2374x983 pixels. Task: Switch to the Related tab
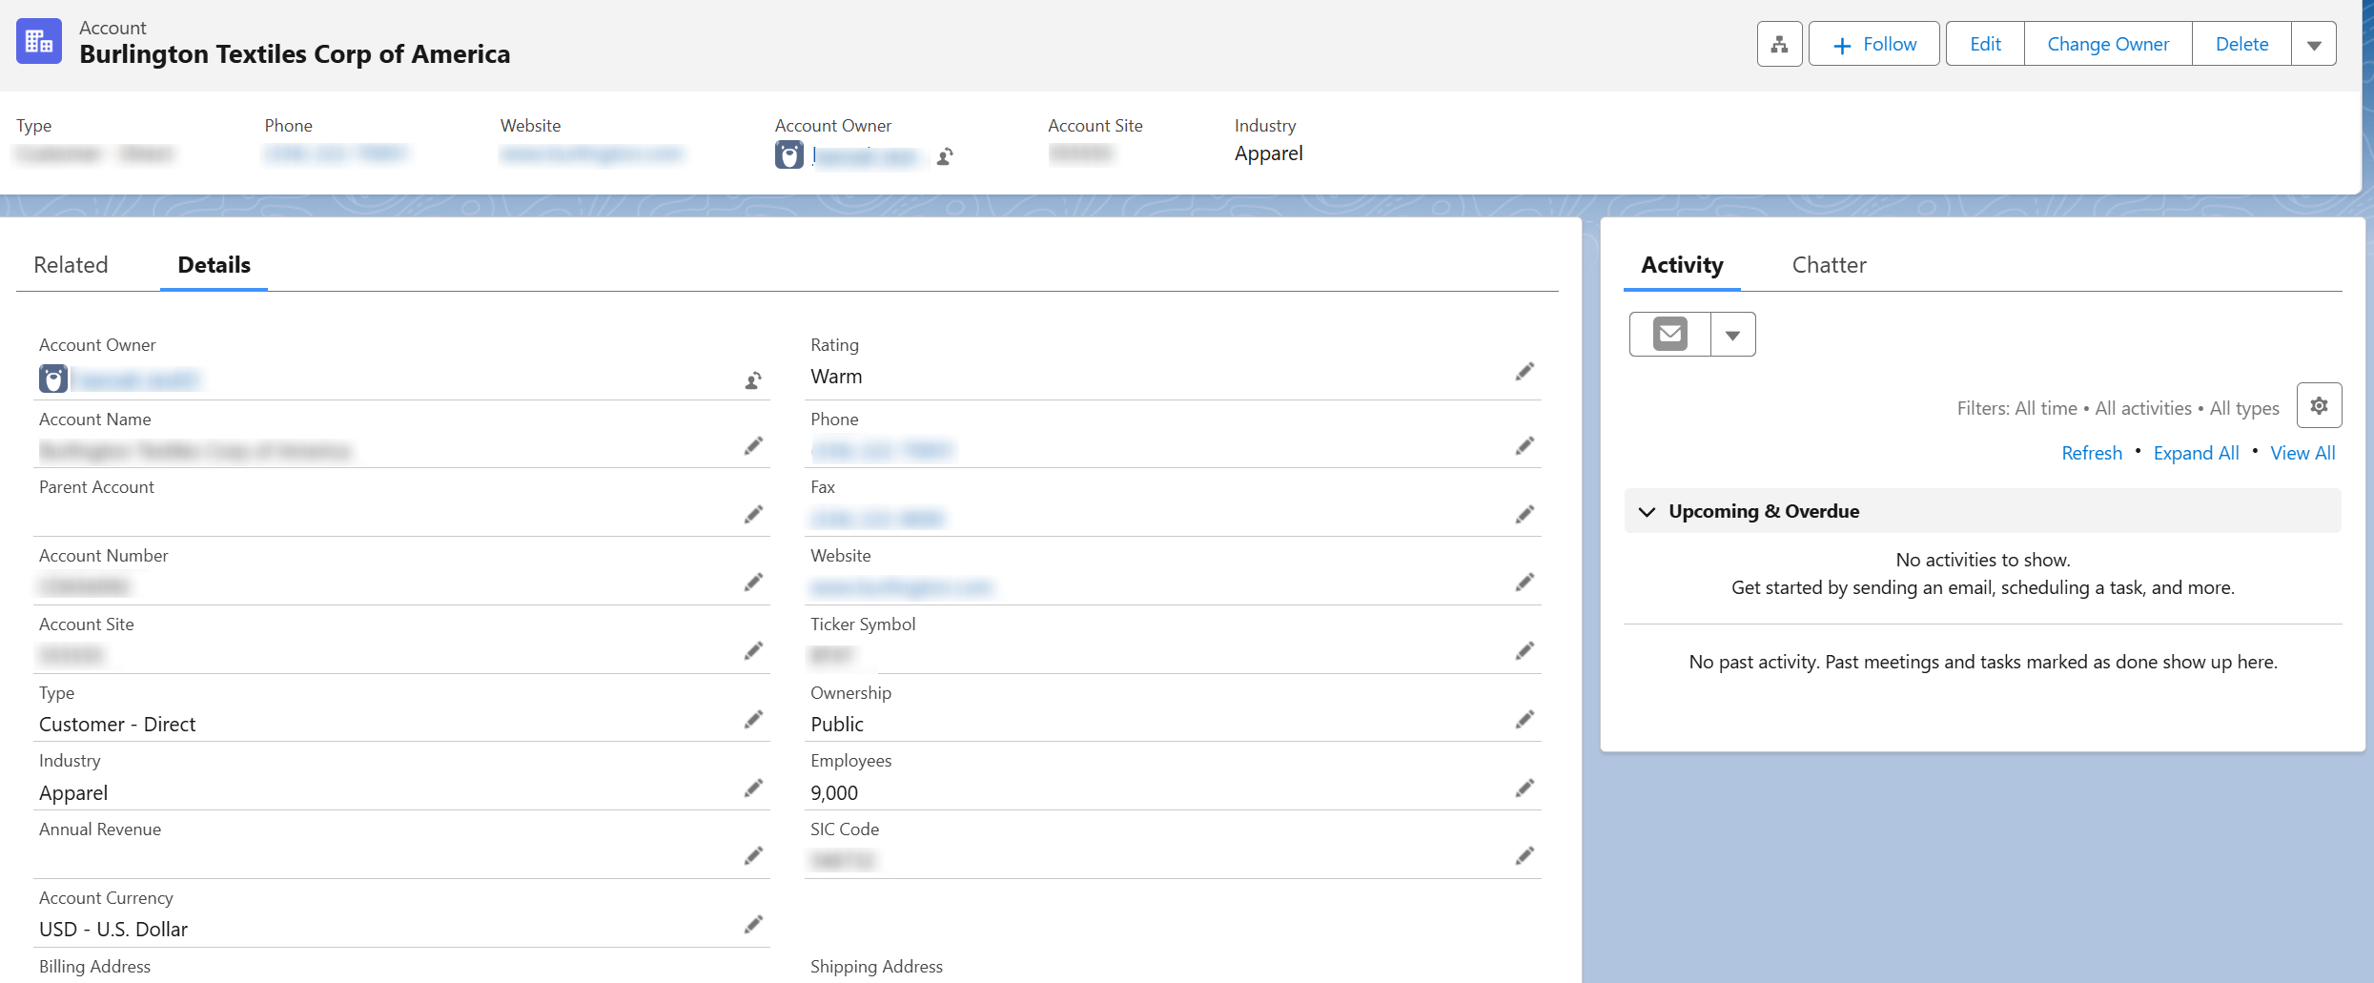click(x=71, y=264)
